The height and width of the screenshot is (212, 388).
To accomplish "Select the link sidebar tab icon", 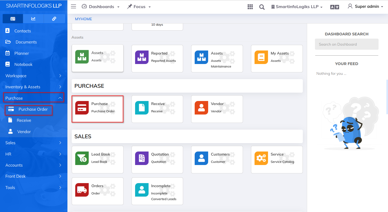I will click(54, 19).
